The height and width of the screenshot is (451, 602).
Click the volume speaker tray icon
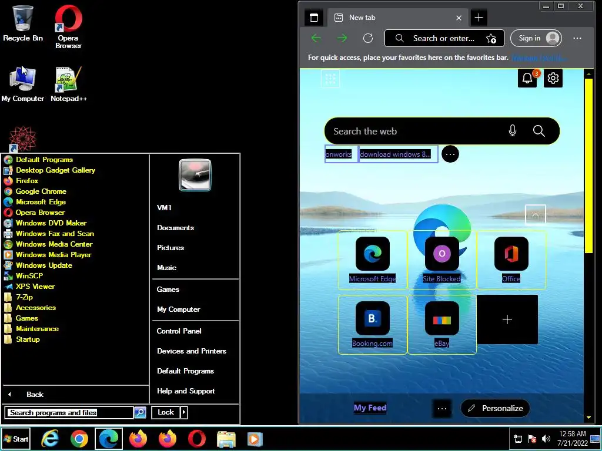coord(546,439)
